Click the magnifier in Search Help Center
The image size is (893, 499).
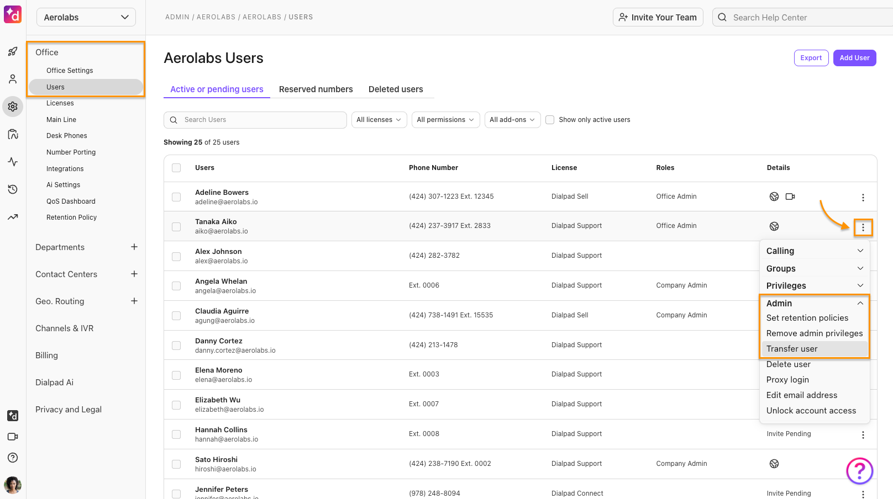click(722, 17)
